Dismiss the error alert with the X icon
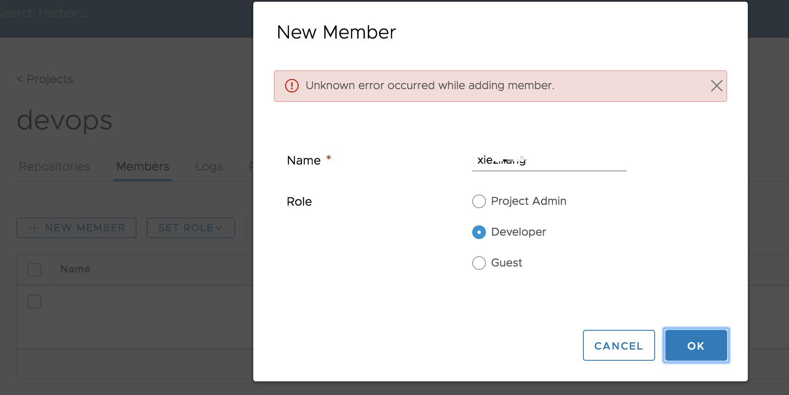The image size is (789, 395). point(716,86)
